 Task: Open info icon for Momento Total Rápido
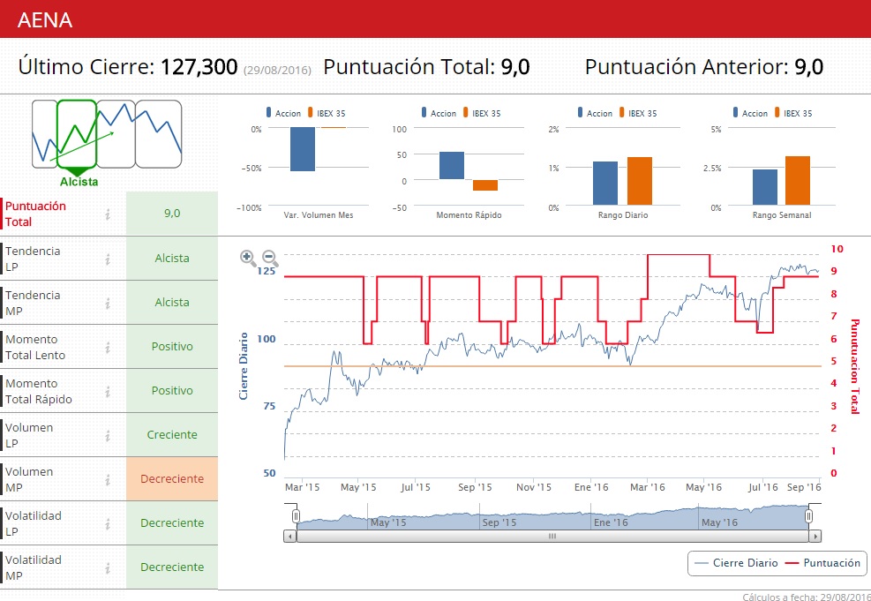(108, 391)
